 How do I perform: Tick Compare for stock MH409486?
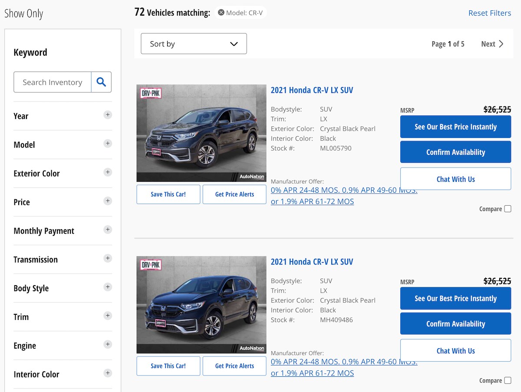click(x=508, y=380)
